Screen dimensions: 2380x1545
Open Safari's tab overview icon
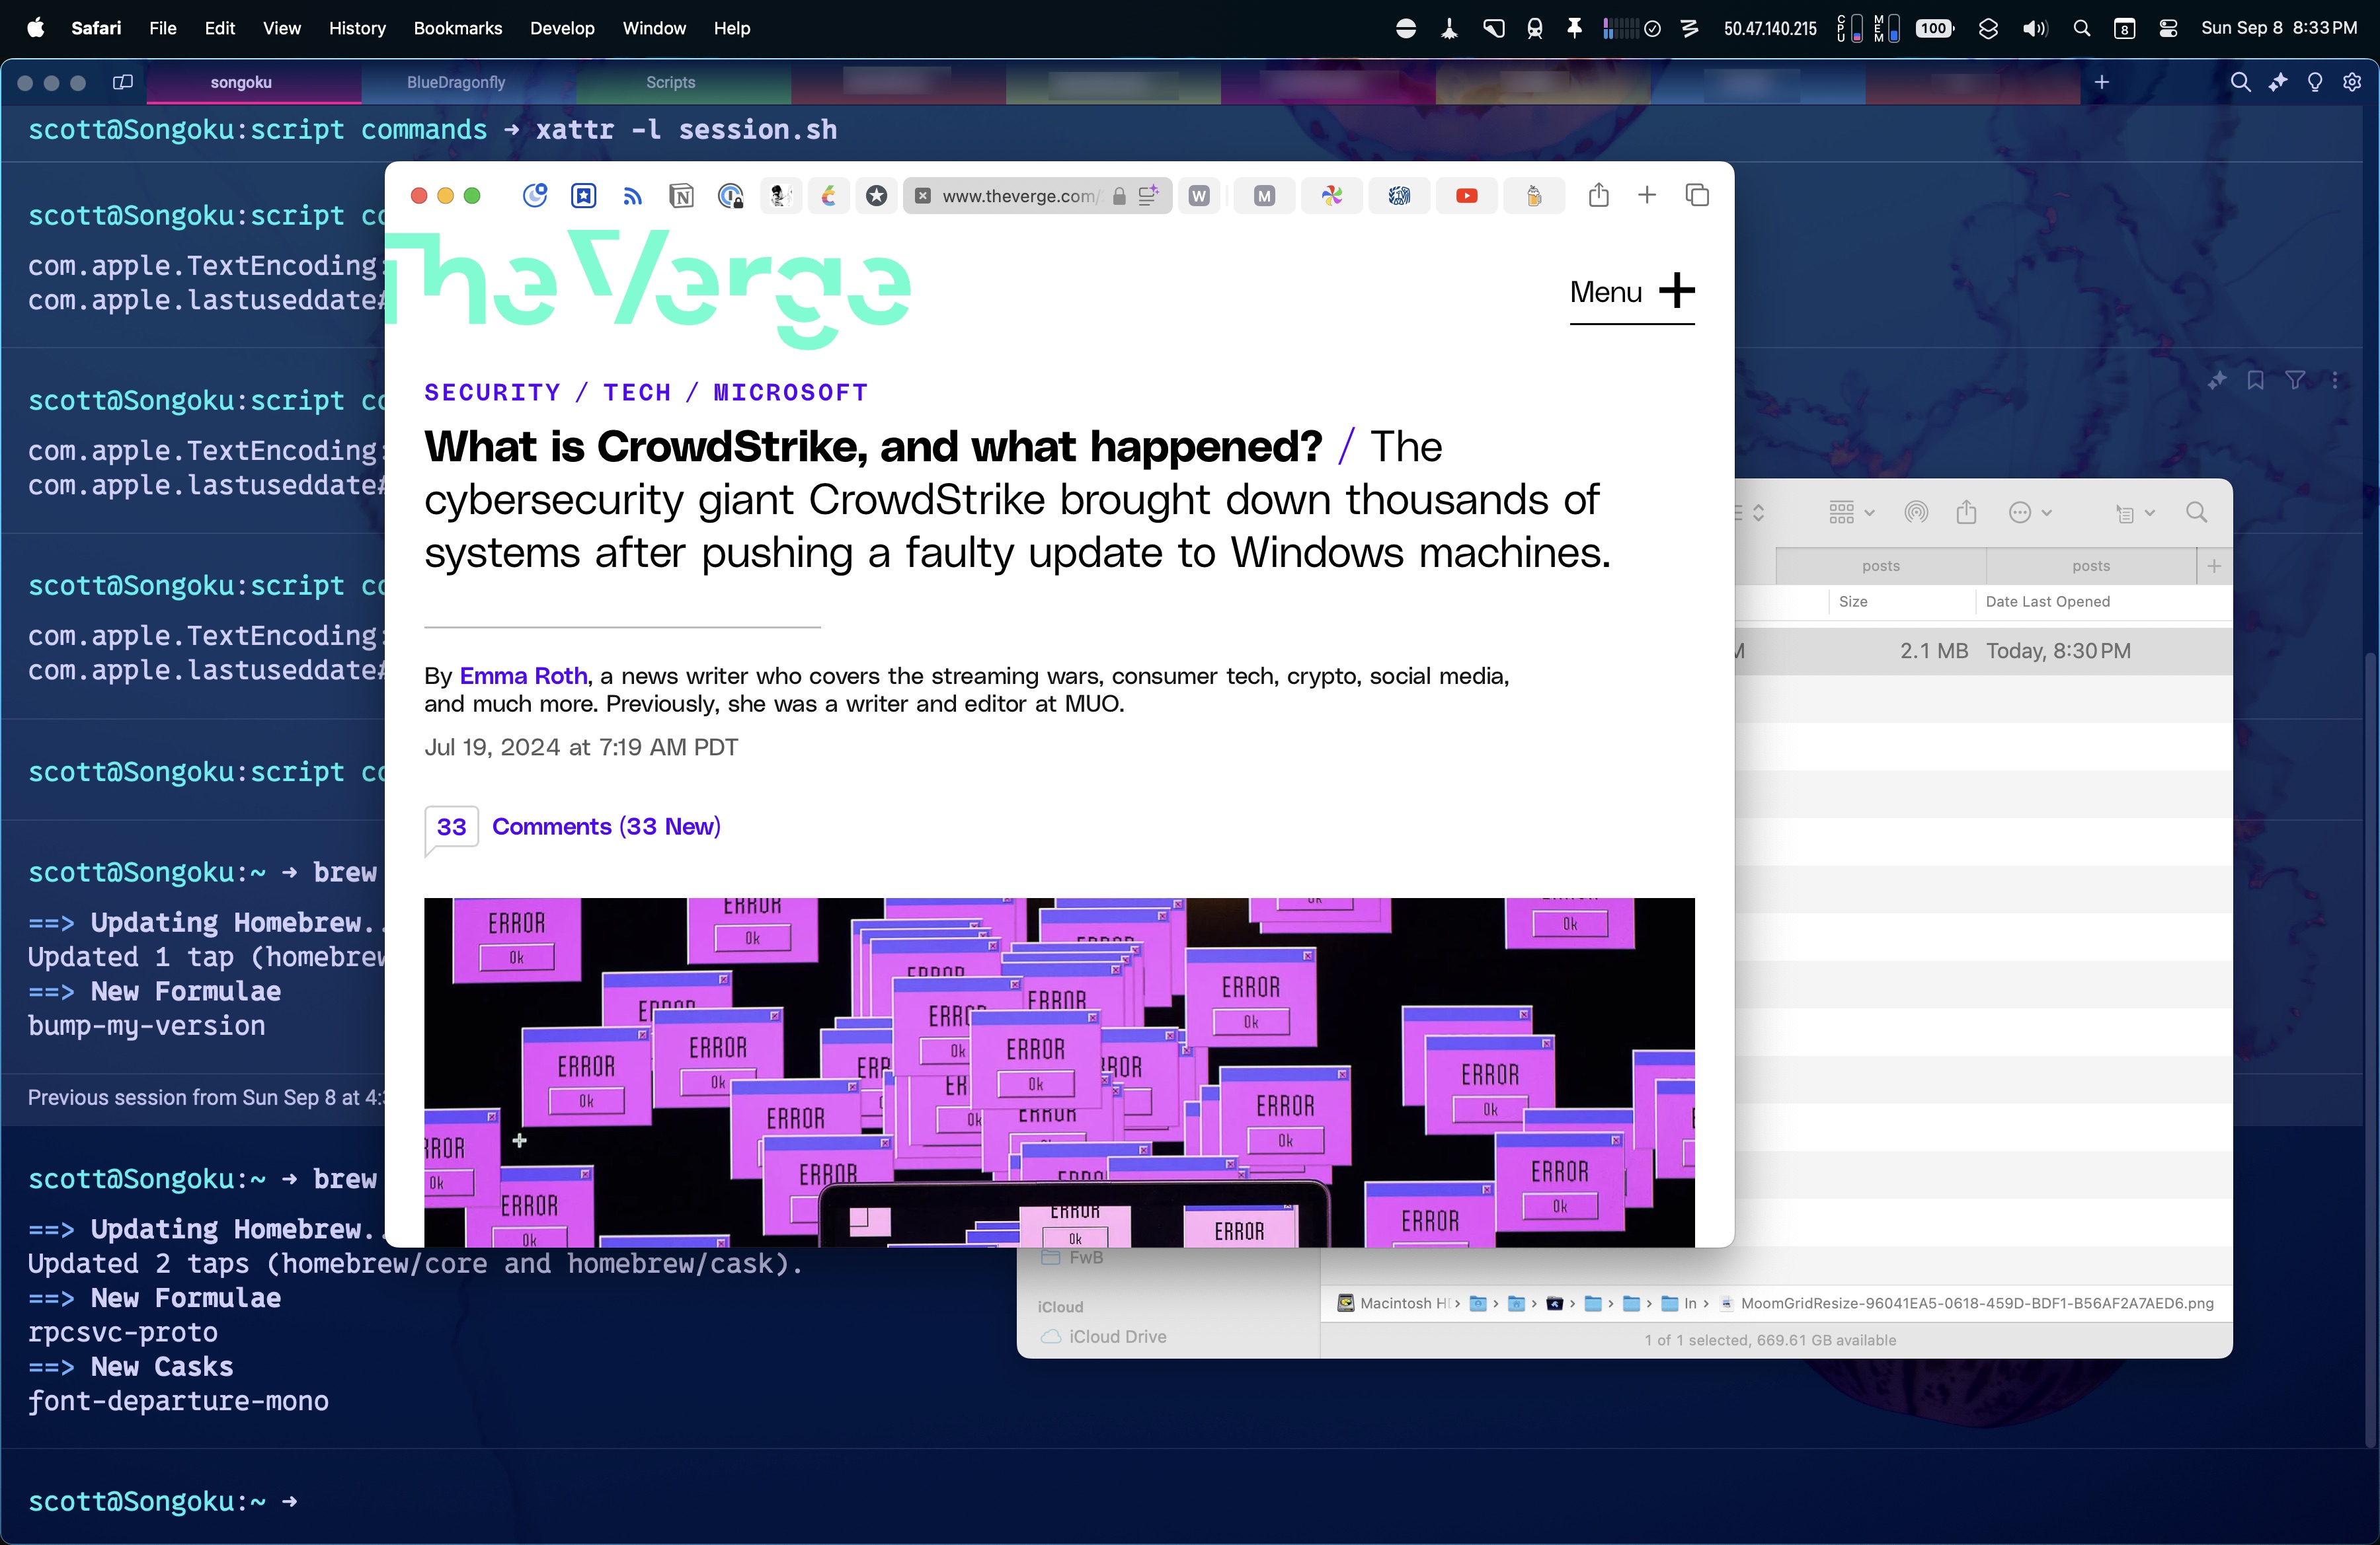click(x=1696, y=196)
